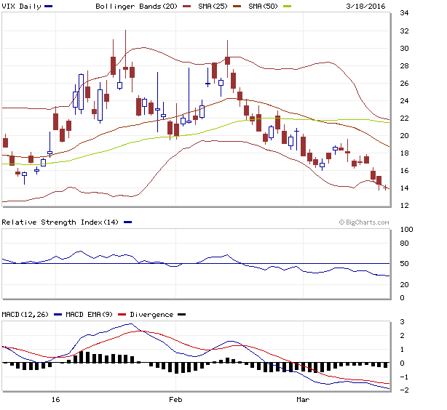Click the Relative Strength Index legend swatch
Screen dimensions: 447x410
point(128,222)
